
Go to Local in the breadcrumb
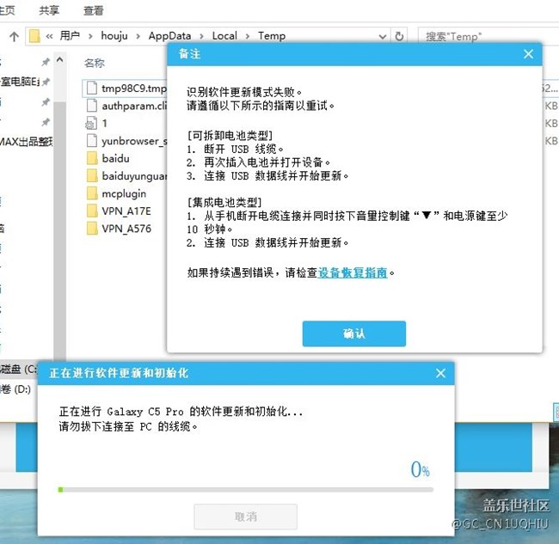tap(224, 35)
